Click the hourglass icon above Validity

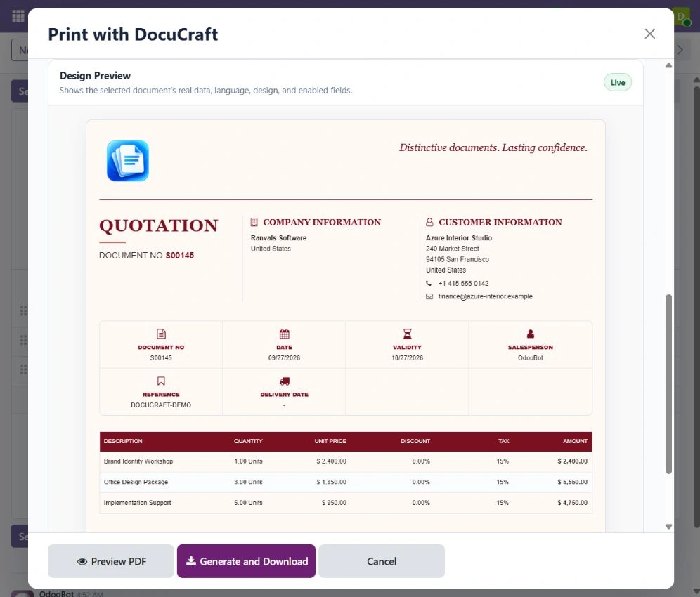(407, 334)
